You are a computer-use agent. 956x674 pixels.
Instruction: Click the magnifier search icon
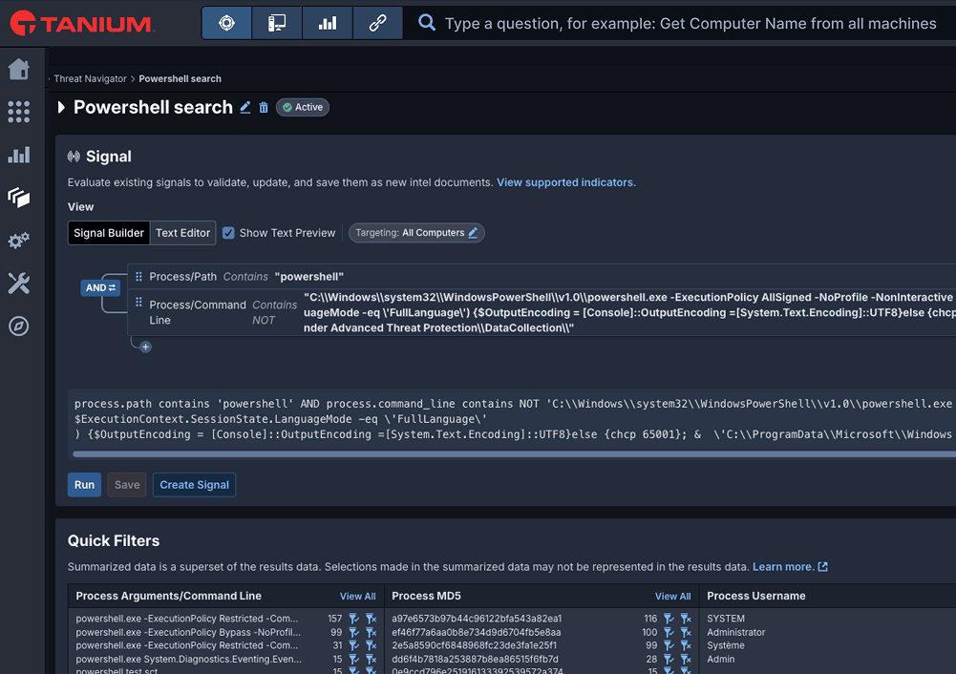pyautogui.click(x=427, y=23)
